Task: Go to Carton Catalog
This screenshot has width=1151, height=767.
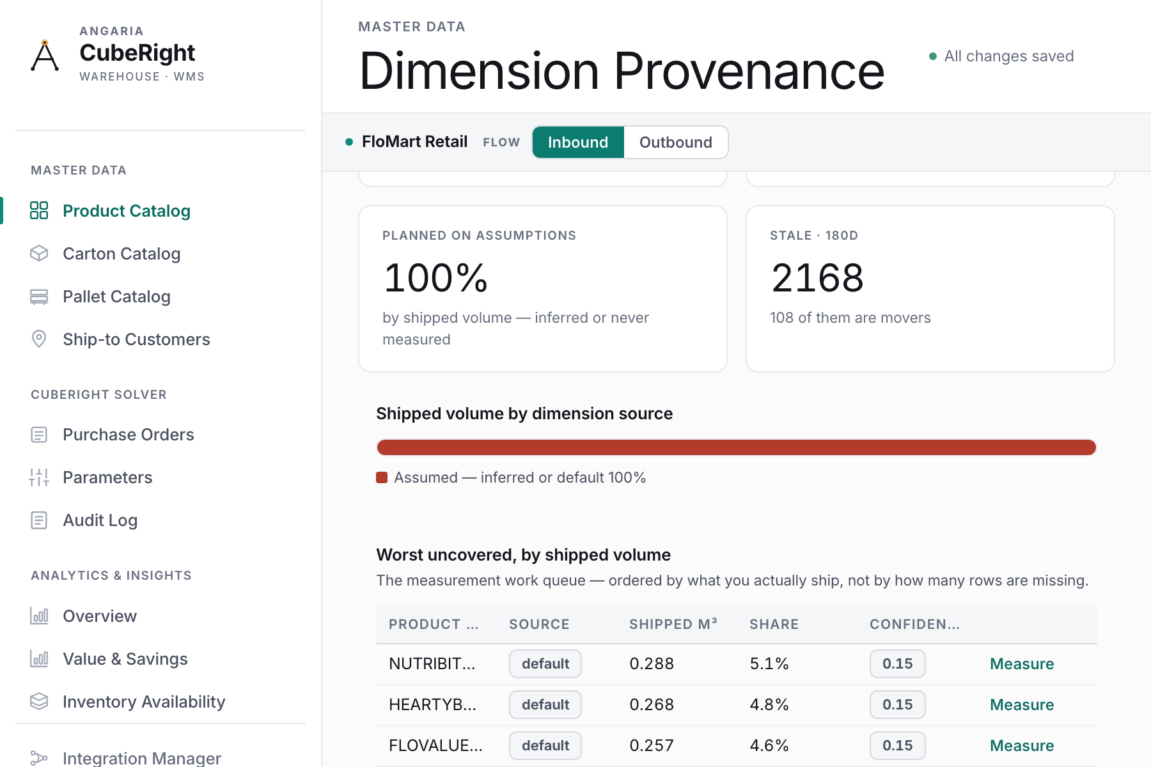Action: (121, 254)
